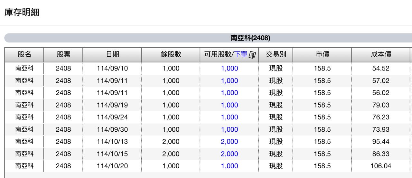Select blue 2,000 in 114/10/15 row
Screen dimensions: 412x178
click(x=229, y=154)
